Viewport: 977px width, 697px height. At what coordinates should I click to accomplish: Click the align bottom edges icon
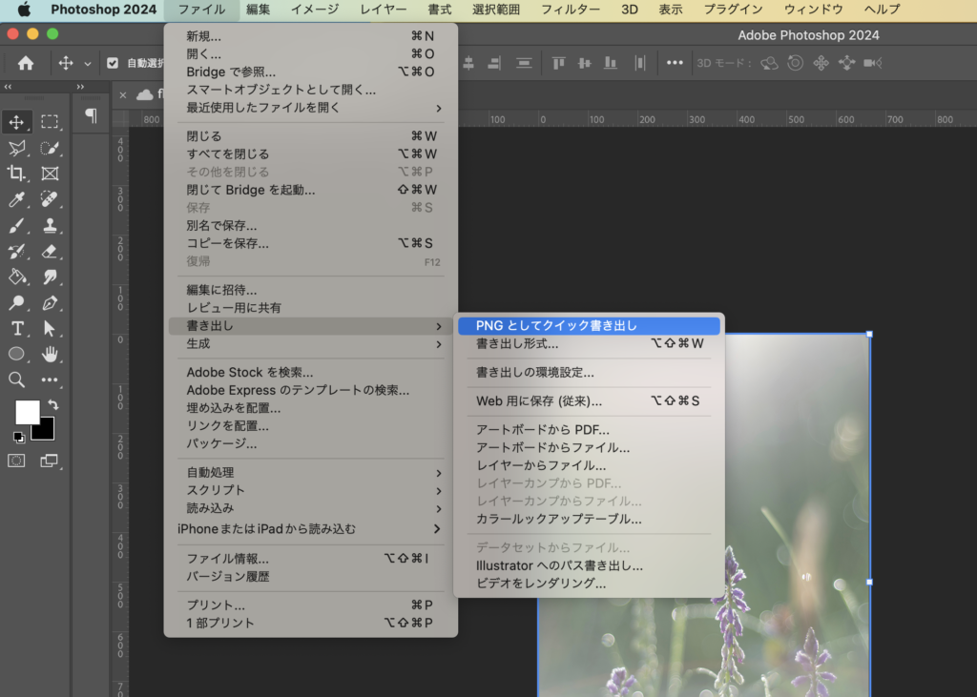[x=610, y=63]
